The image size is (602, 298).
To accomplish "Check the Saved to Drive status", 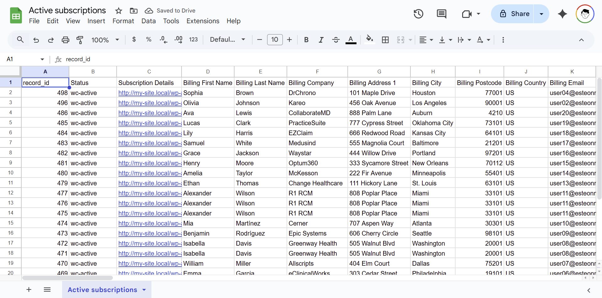I will [x=170, y=11].
